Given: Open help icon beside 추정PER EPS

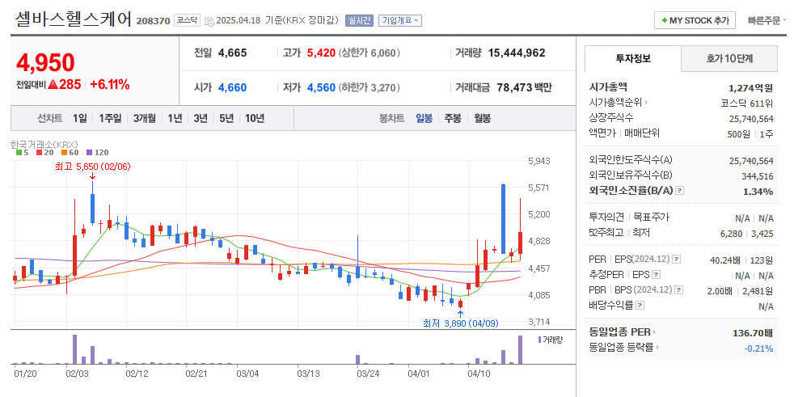Looking at the screenshot, I should coord(656,274).
